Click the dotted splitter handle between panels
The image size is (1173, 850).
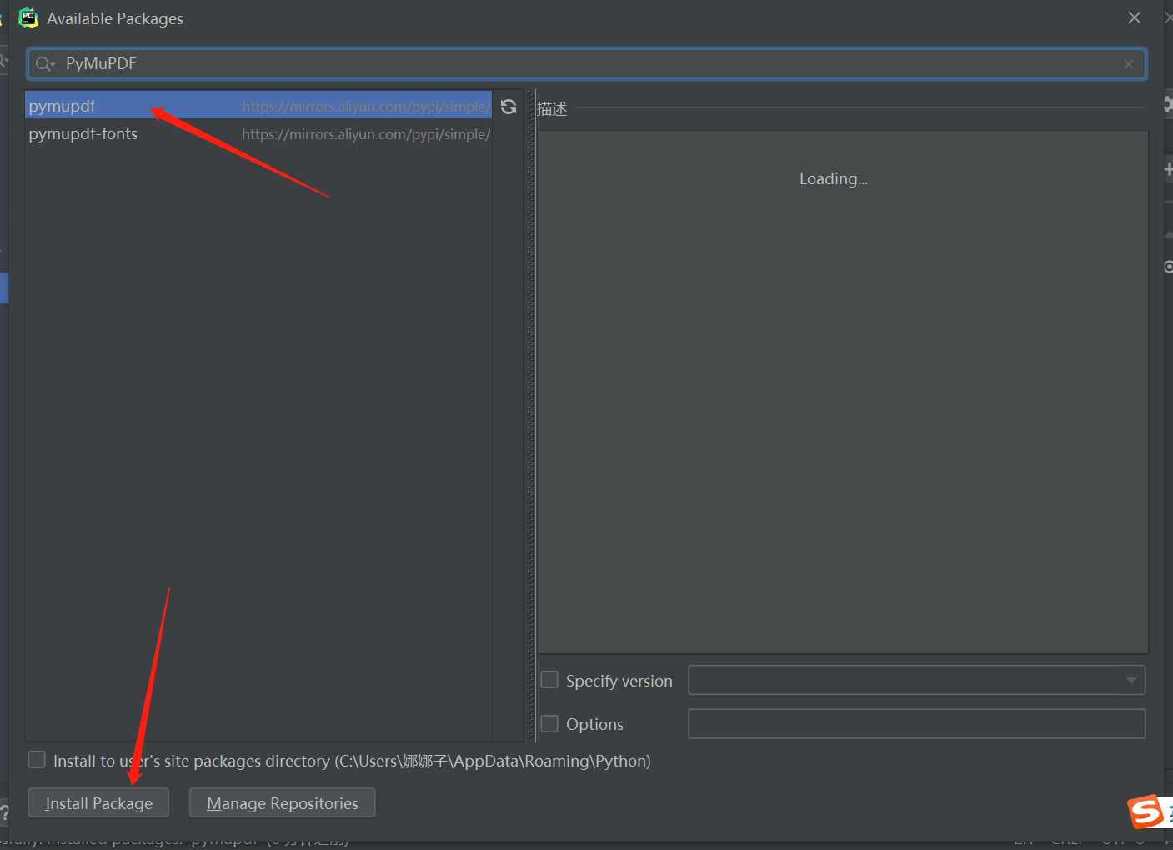tap(530, 415)
